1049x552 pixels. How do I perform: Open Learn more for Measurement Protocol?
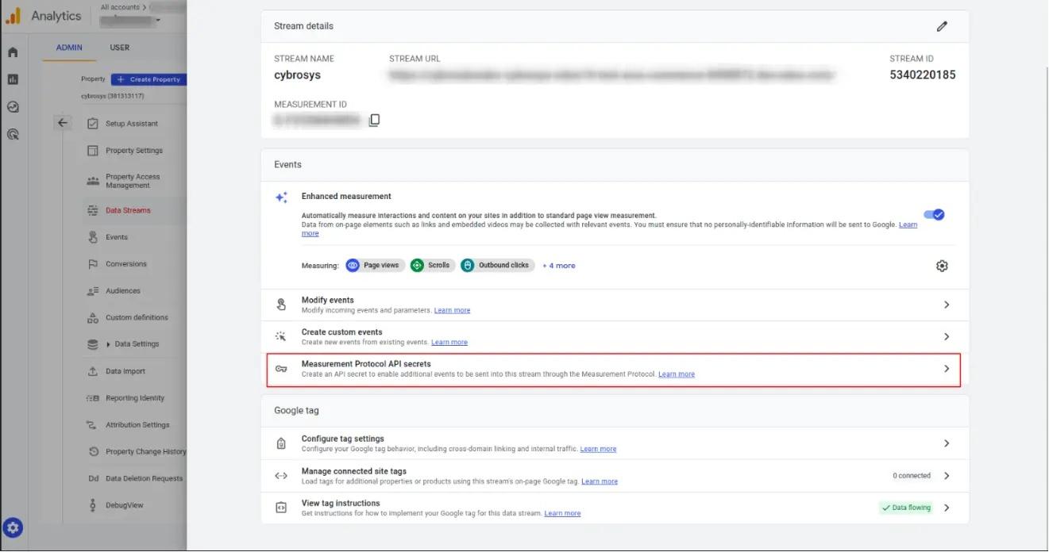click(x=676, y=374)
